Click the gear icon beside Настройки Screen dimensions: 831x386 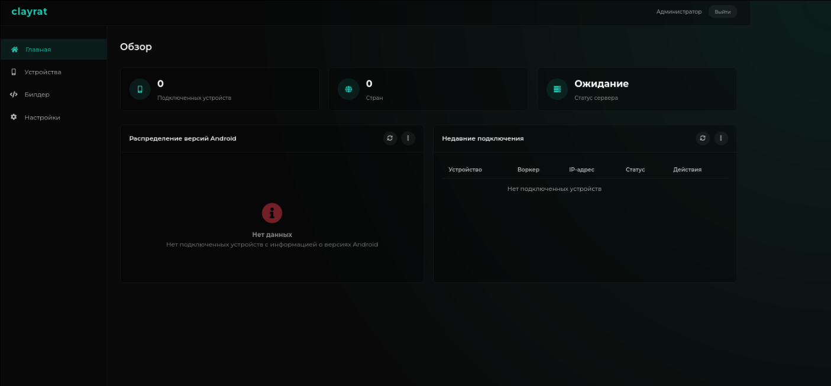coord(14,117)
